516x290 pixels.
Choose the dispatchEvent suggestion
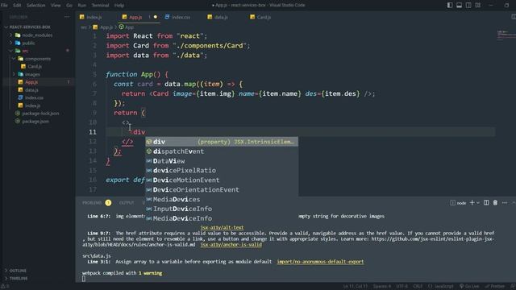point(222,151)
